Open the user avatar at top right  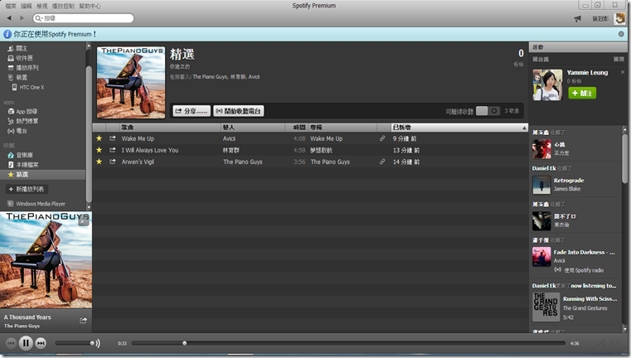click(619, 18)
